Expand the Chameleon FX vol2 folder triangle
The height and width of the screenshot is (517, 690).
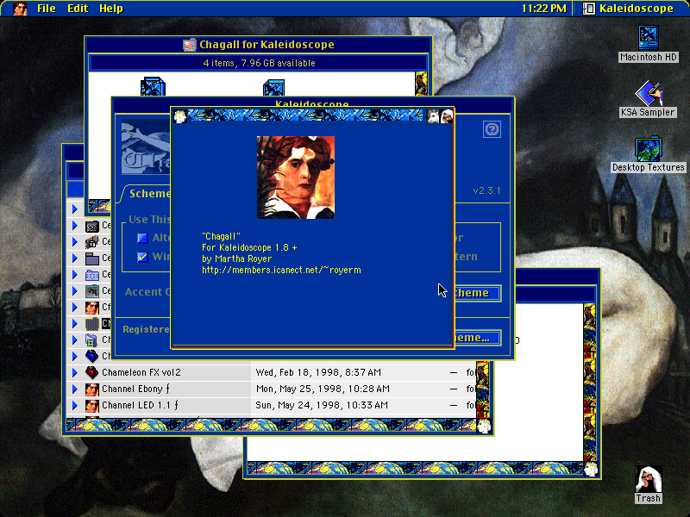(x=75, y=373)
